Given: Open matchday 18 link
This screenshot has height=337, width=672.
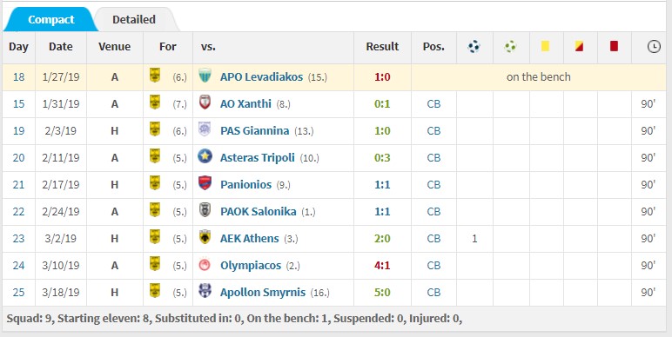Looking at the screenshot, I should (18, 77).
